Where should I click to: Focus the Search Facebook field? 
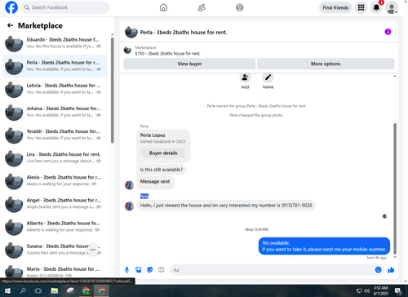pyautogui.click(x=65, y=7)
